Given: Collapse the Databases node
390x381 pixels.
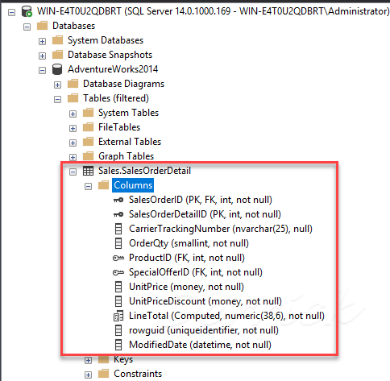Looking at the screenshot, I should pos(27,27).
